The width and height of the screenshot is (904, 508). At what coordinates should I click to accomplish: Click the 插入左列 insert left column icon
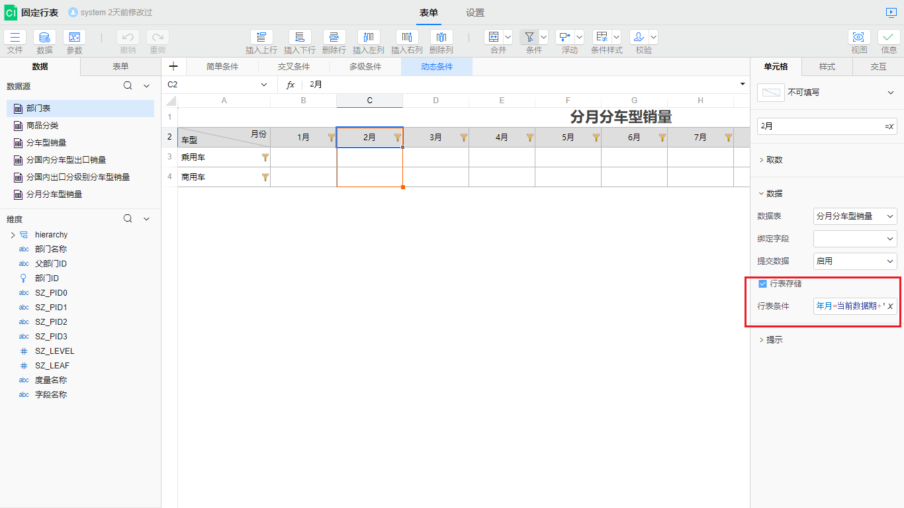coord(368,38)
